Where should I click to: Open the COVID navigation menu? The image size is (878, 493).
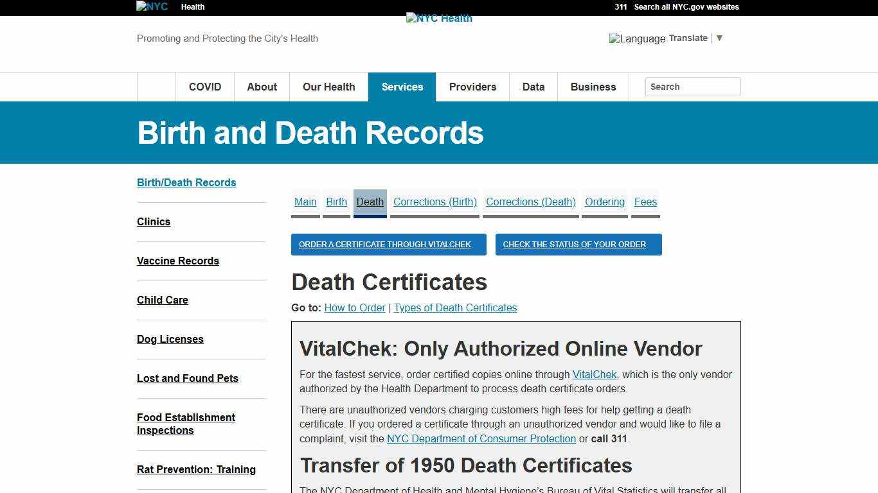pos(204,87)
